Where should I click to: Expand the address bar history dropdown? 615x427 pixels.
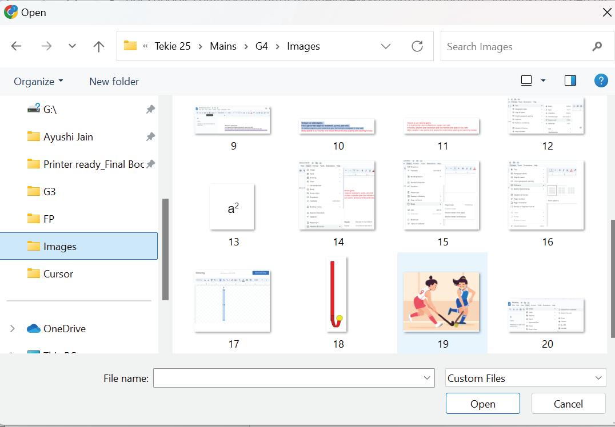(386, 46)
